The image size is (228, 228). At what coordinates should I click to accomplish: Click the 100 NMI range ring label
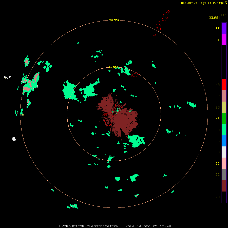114,20
